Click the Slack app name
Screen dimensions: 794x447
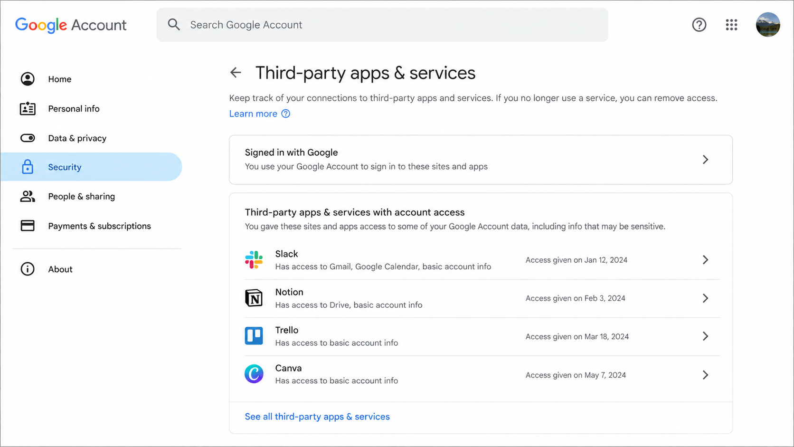point(286,254)
